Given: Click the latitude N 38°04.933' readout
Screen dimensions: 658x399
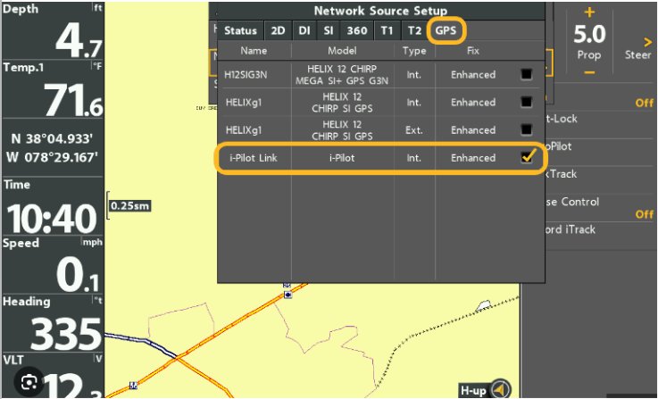Looking at the screenshot, I should pos(52,138).
